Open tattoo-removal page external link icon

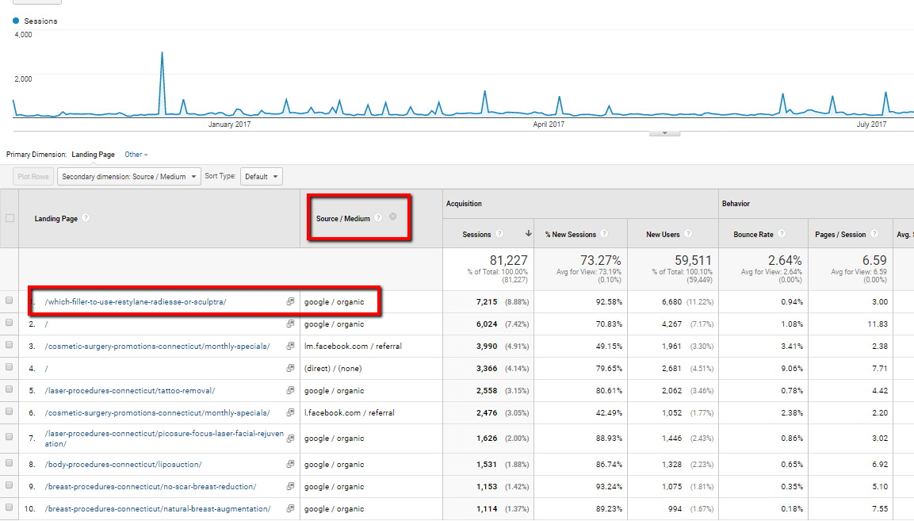coord(290,390)
